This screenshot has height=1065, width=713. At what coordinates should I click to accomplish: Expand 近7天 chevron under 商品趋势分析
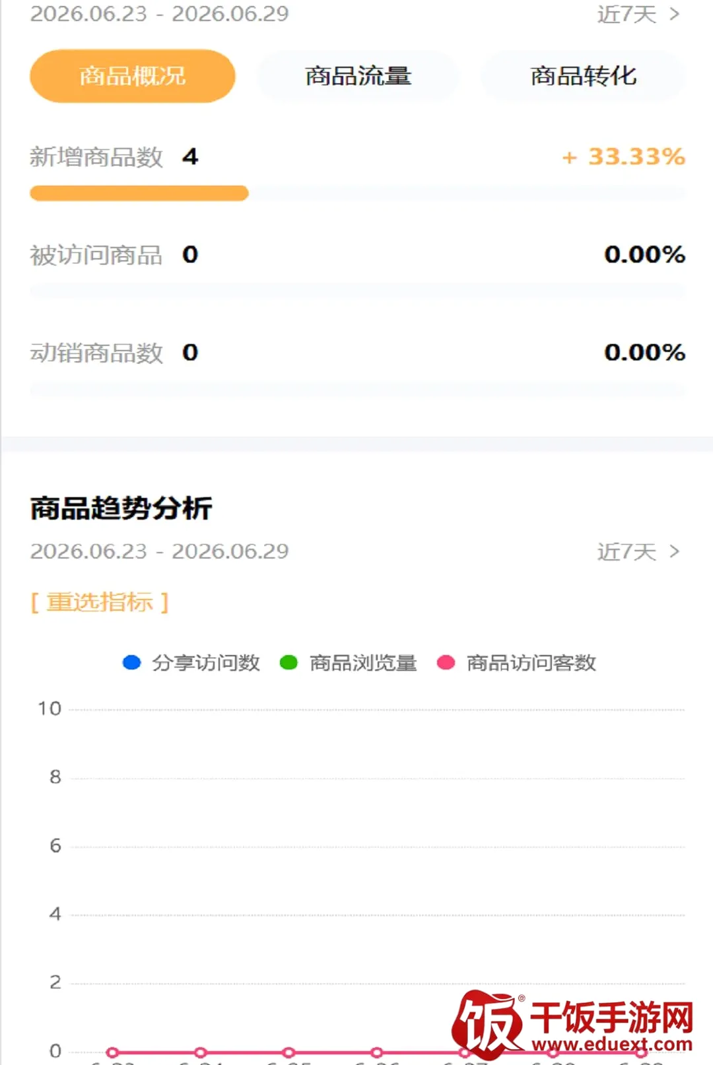(674, 551)
